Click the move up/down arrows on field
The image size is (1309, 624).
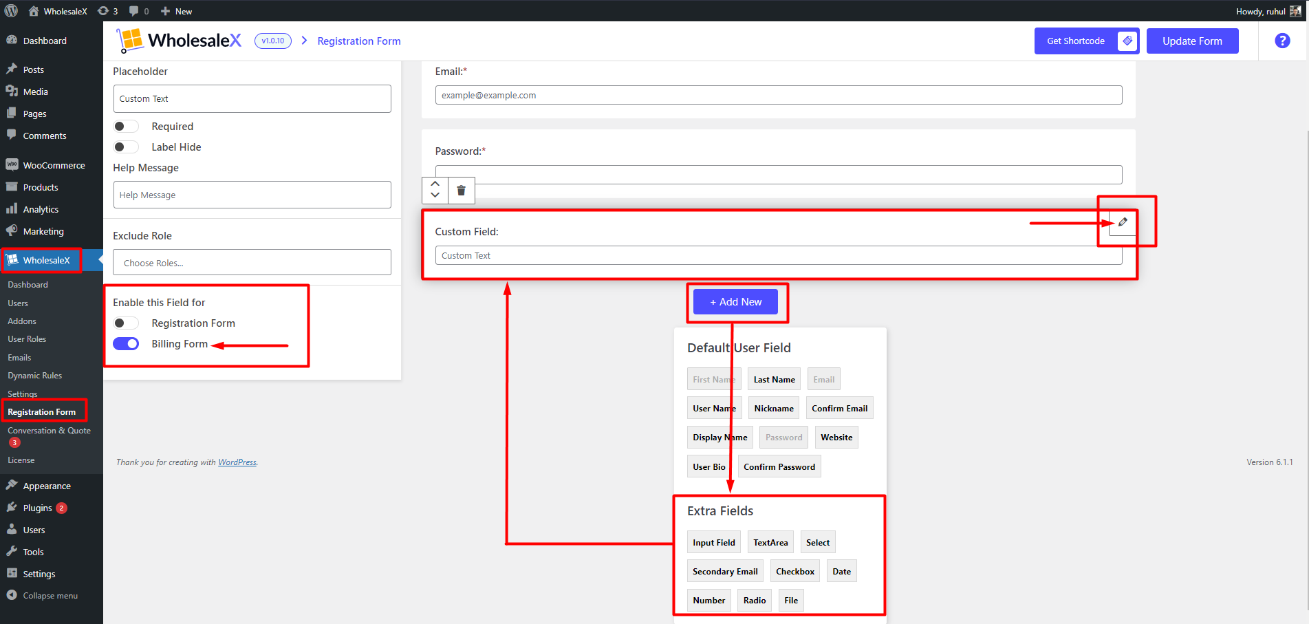(x=435, y=189)
